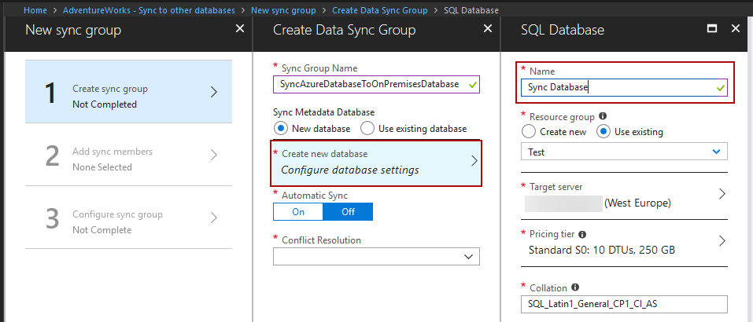Open the Resource group Test dropdown

click(x=624, y=151)
